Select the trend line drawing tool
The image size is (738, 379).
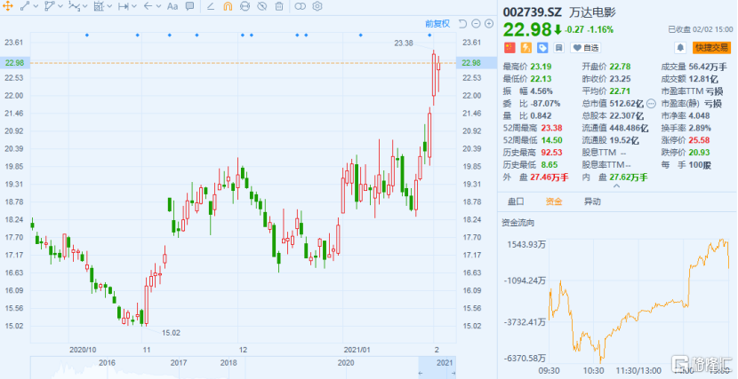[26, 6]
